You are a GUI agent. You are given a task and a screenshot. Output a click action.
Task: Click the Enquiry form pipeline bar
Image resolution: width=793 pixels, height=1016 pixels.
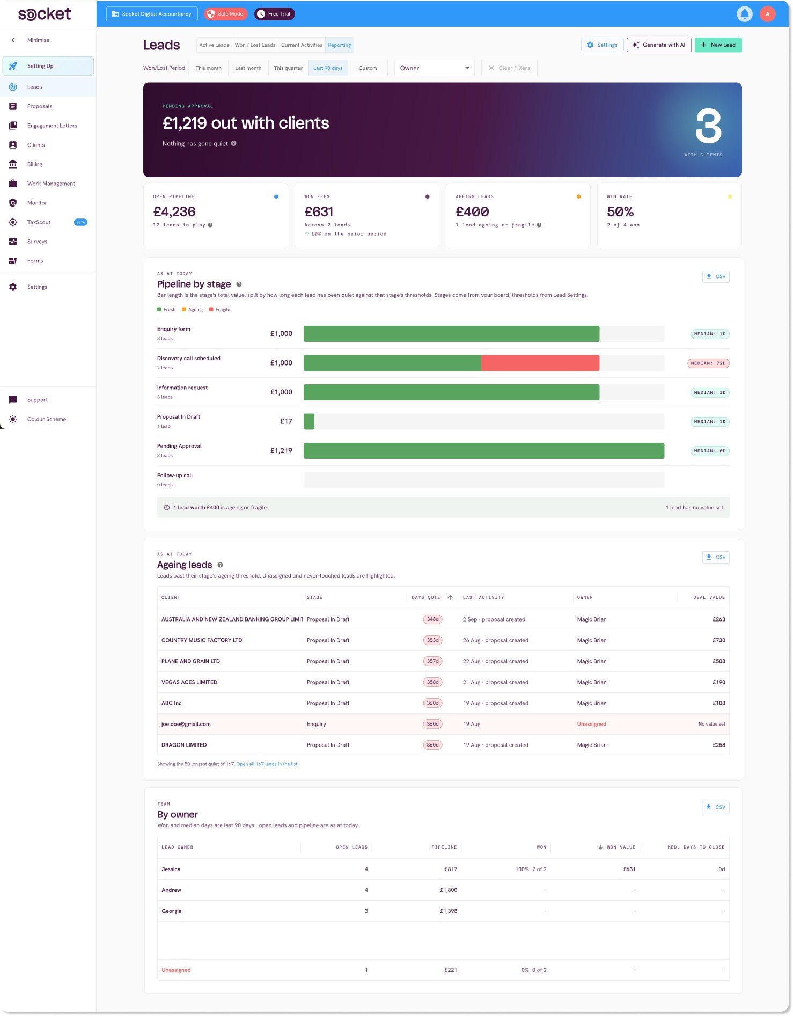[451, 334]
